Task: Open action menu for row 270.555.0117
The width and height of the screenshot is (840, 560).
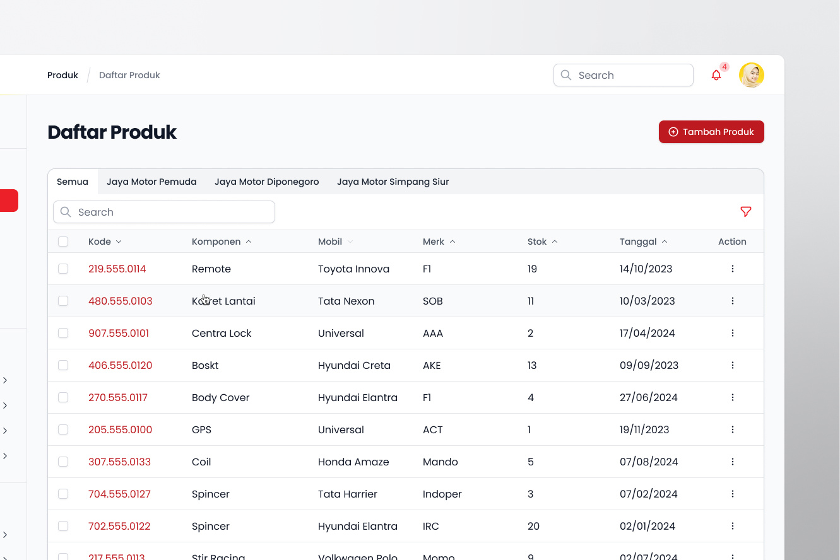Action: pyautogui.click(x=733, y=397)
